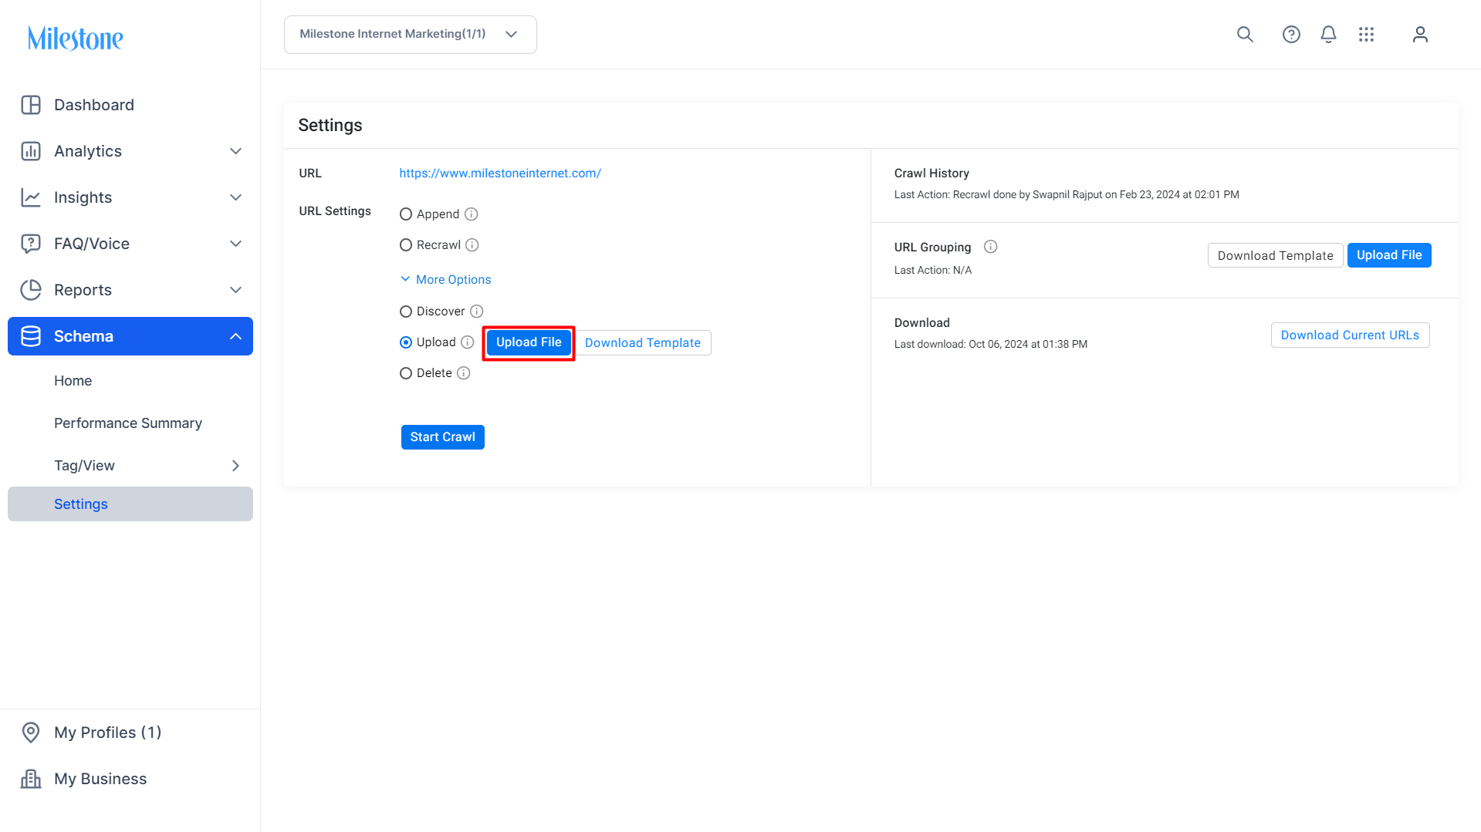Click the URL Grouping 'Last Action: N/A' text
Viewport: 1481px width, 832px height.
pos(933,271)
